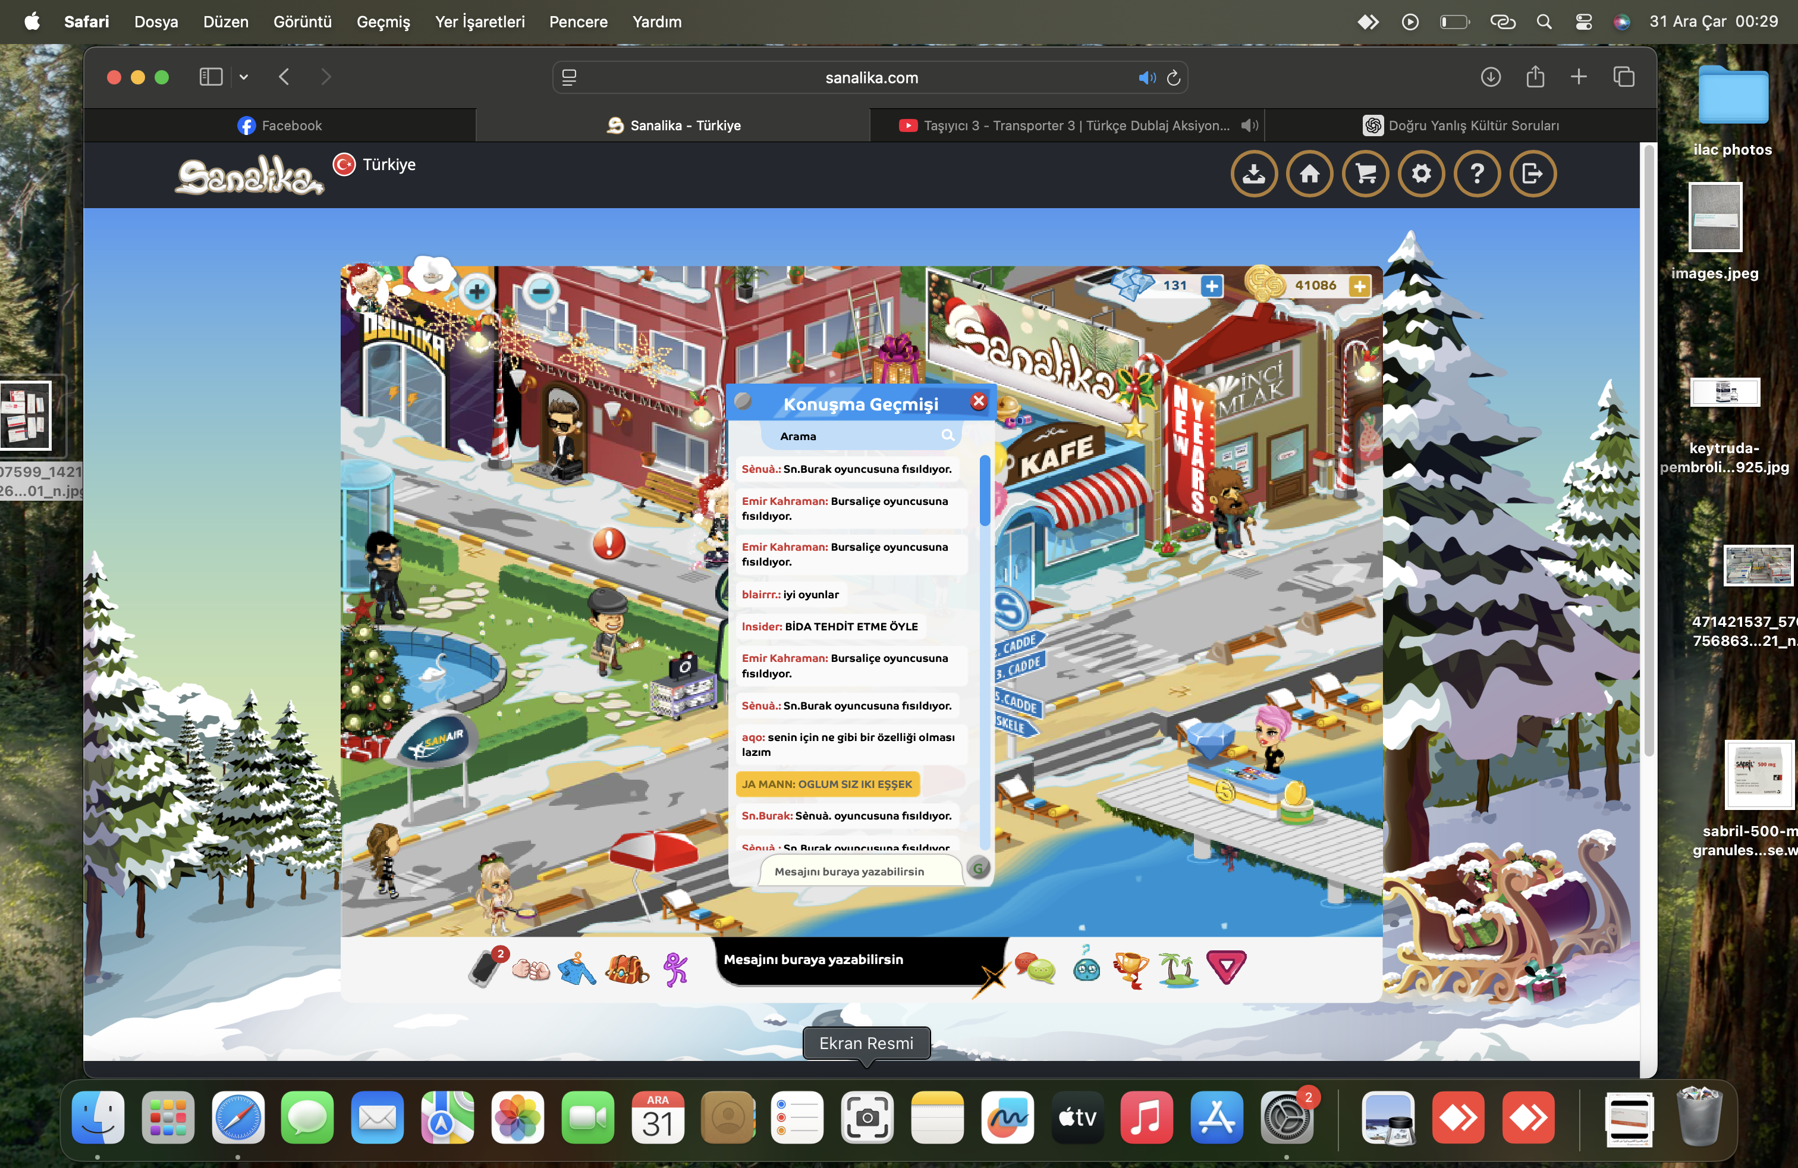Click the Safari address bar sanalika.com
Image resolution: width=1798 pixels, height=1168 pixels.
coord(870,77)
